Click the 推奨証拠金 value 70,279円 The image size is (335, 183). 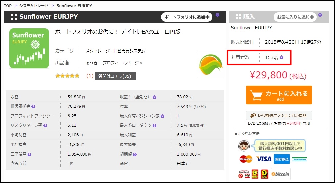[76, 106]
